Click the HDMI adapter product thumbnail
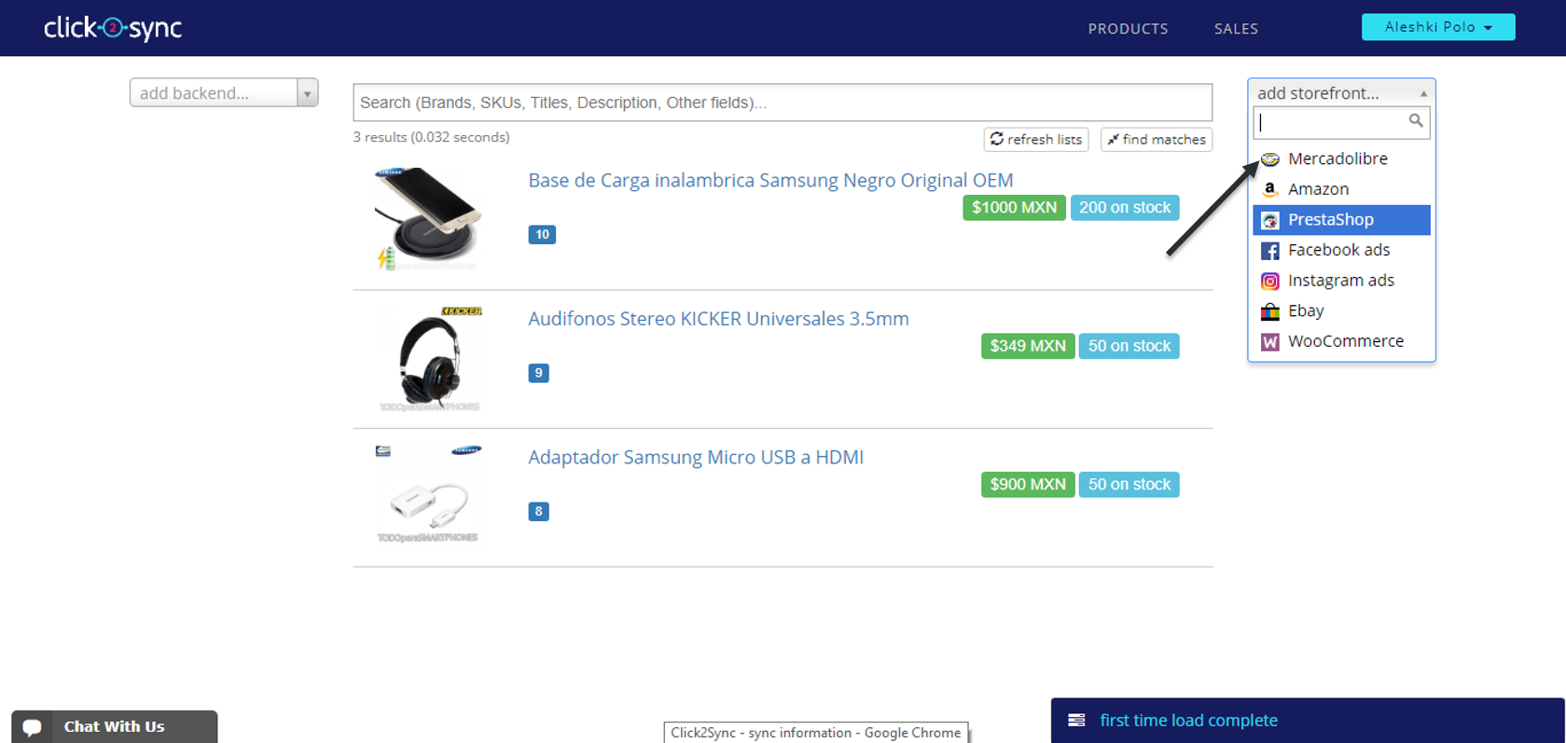Viewport: 1566px width, 743px height. point(428,494)
